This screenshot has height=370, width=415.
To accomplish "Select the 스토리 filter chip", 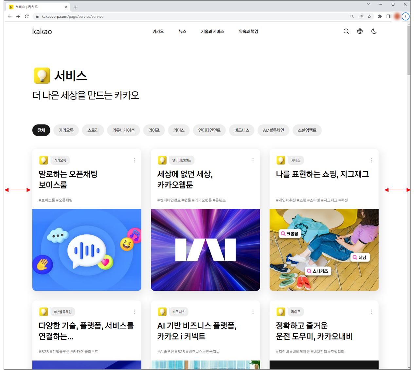I will pyautogui.click(x=93, y=130).
